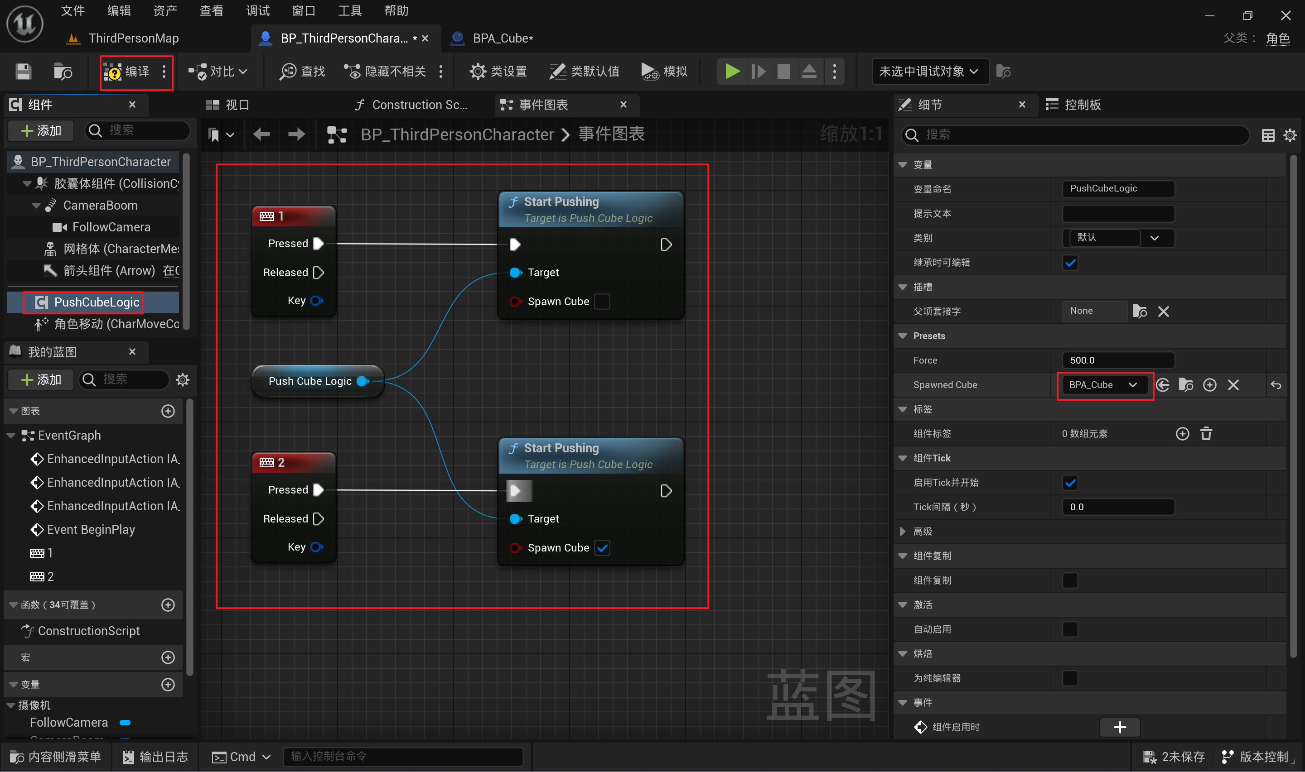Click the Compile blueprint button icon
Image resolution: width=1305 pixels, height=772 pixels.
pos(113,72)
